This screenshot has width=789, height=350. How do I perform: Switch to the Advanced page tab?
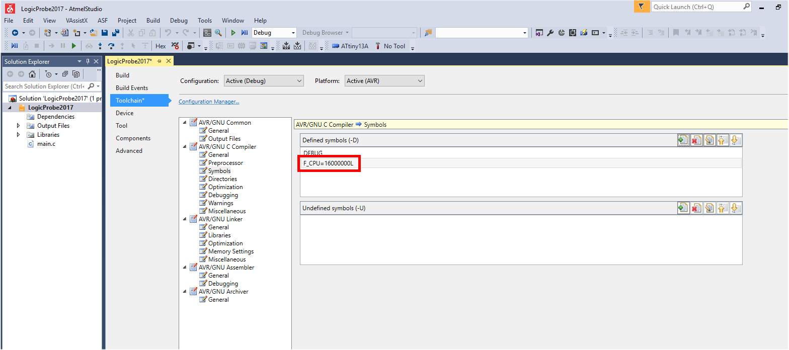point(129,151)
